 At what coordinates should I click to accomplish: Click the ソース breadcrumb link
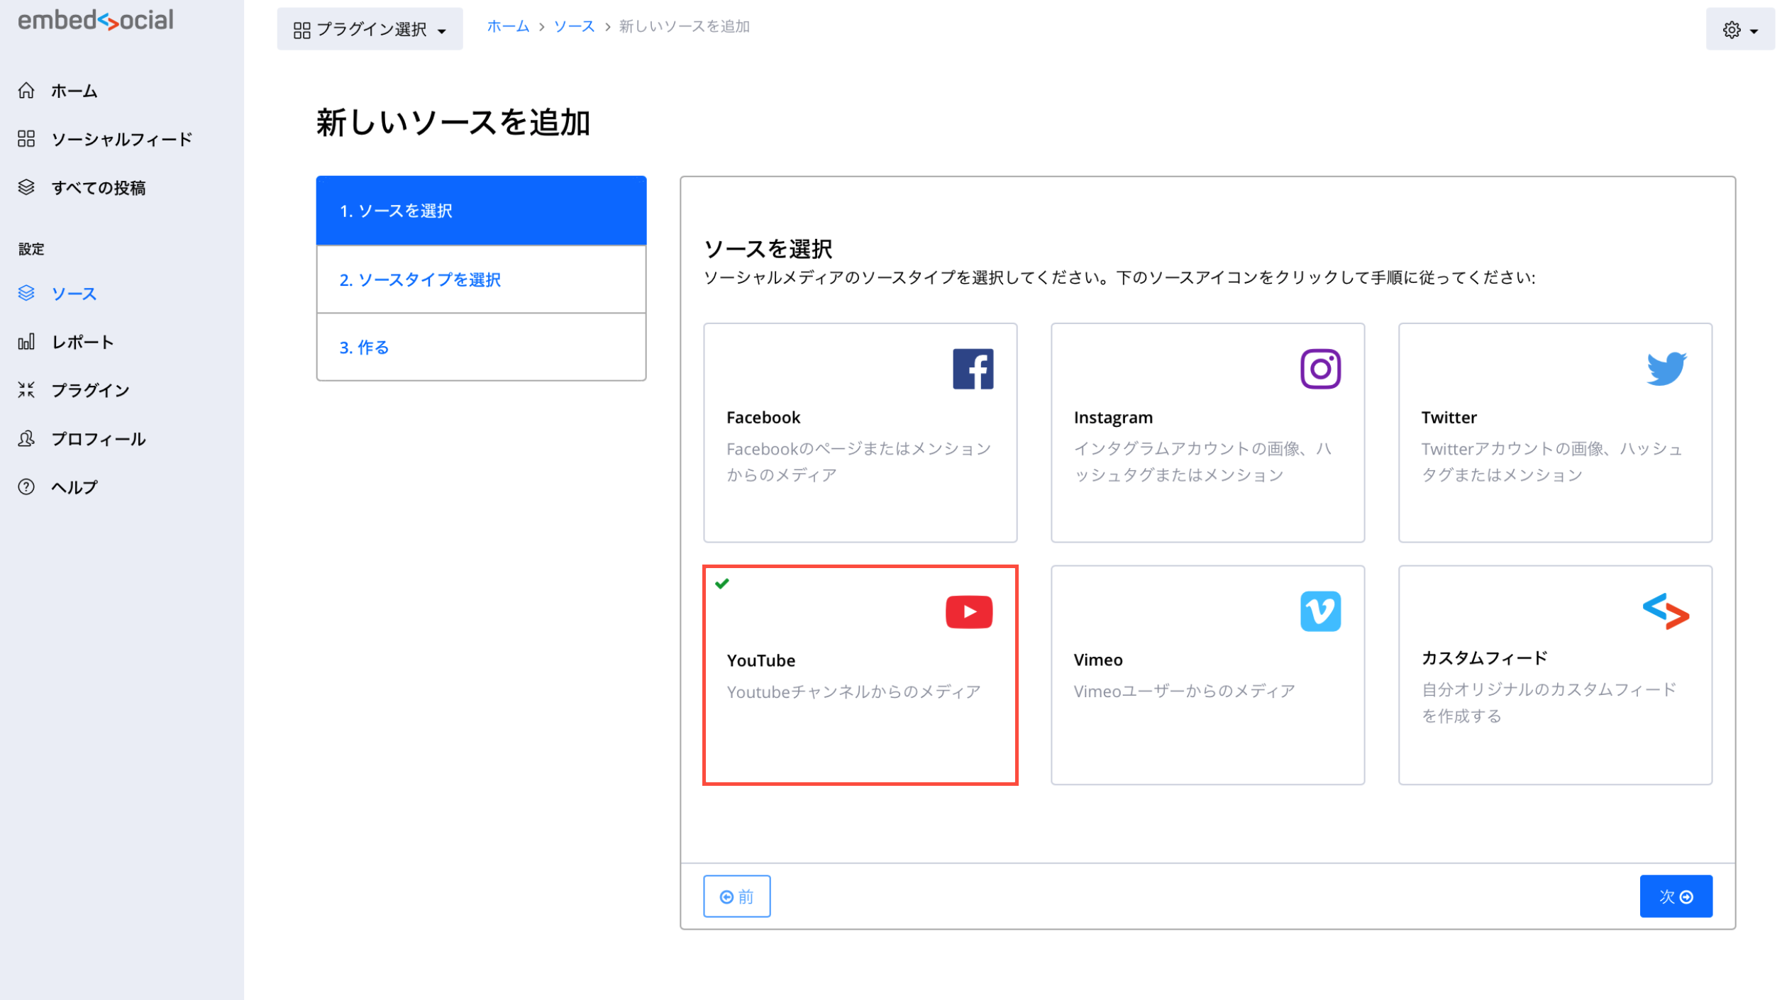pos(574,26)
